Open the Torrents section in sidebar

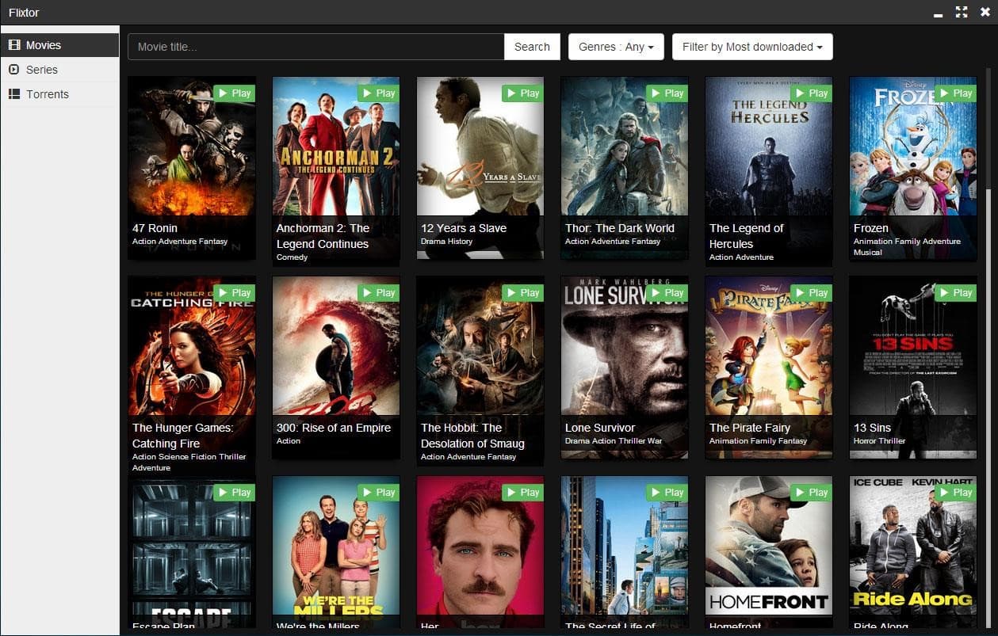click(59, 94)
